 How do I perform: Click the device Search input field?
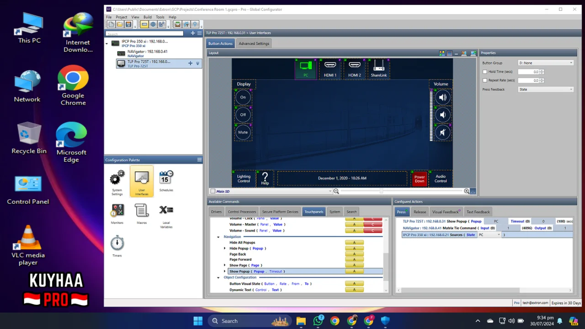(144, 33)
